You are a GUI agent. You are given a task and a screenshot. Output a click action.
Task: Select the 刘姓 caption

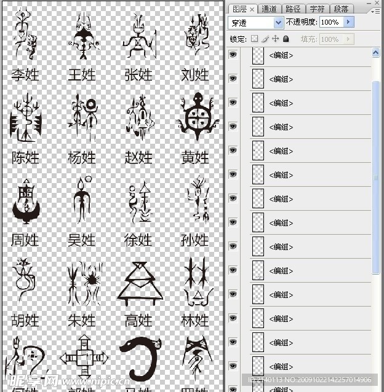click(x=195, y=75)
